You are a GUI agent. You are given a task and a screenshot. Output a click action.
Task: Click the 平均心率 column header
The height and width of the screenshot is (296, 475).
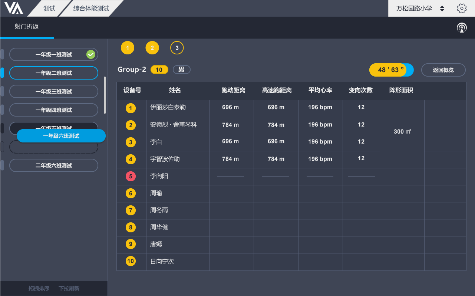click(x=320, y=90)
